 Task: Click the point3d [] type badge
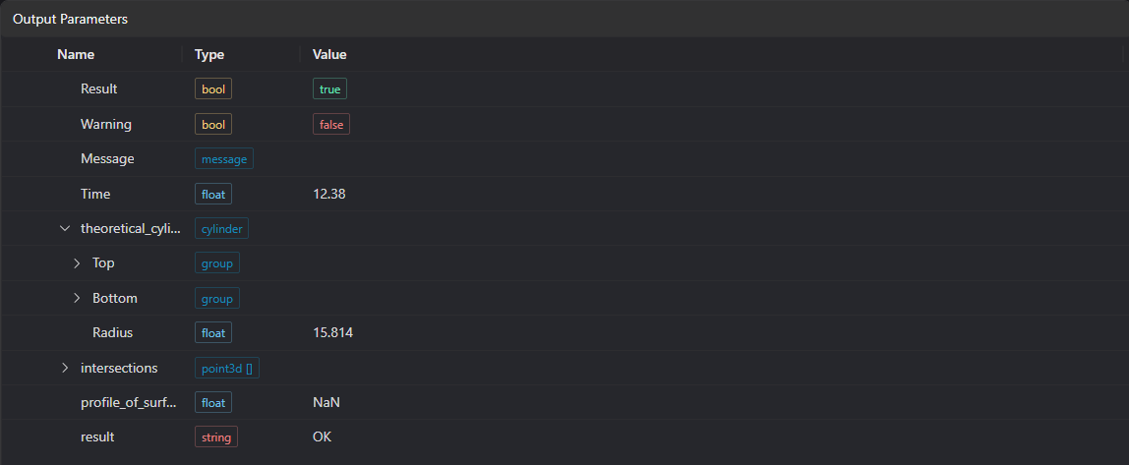[227, 368]
